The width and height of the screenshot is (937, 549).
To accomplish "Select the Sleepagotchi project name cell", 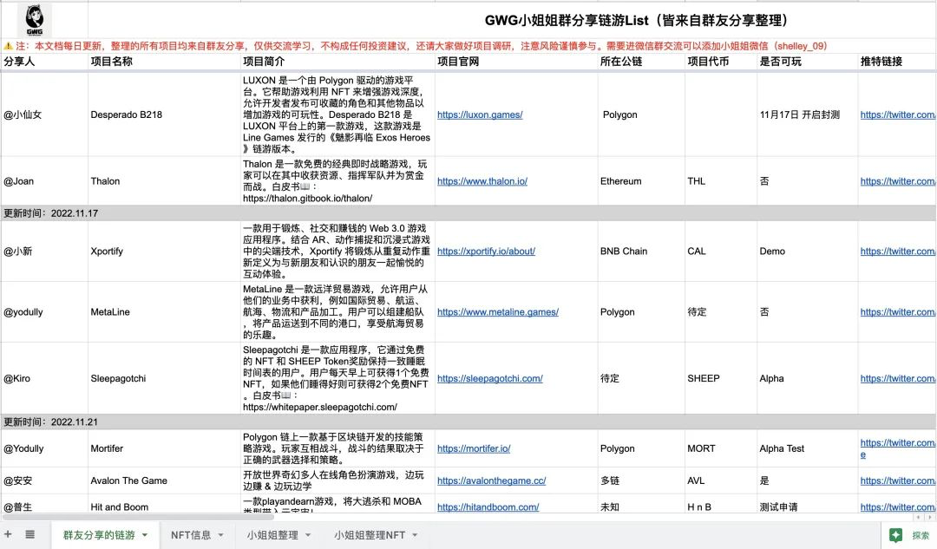I will coord(164,378).
